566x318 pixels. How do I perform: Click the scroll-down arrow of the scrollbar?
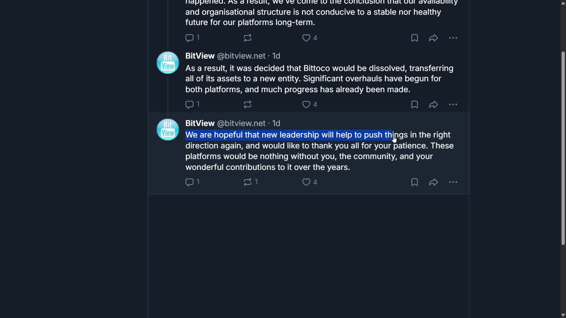point(563,315)
